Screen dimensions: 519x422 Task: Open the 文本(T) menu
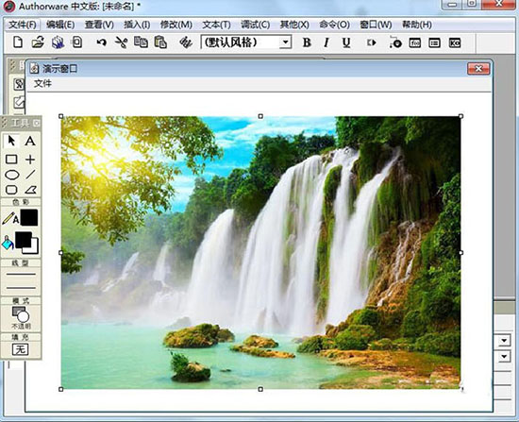(216, 25)
